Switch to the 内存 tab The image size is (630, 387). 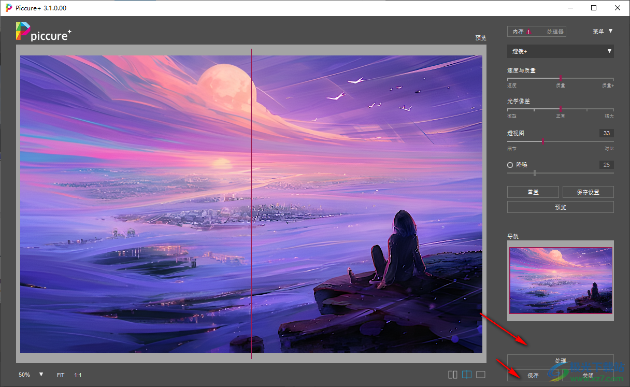518,32
